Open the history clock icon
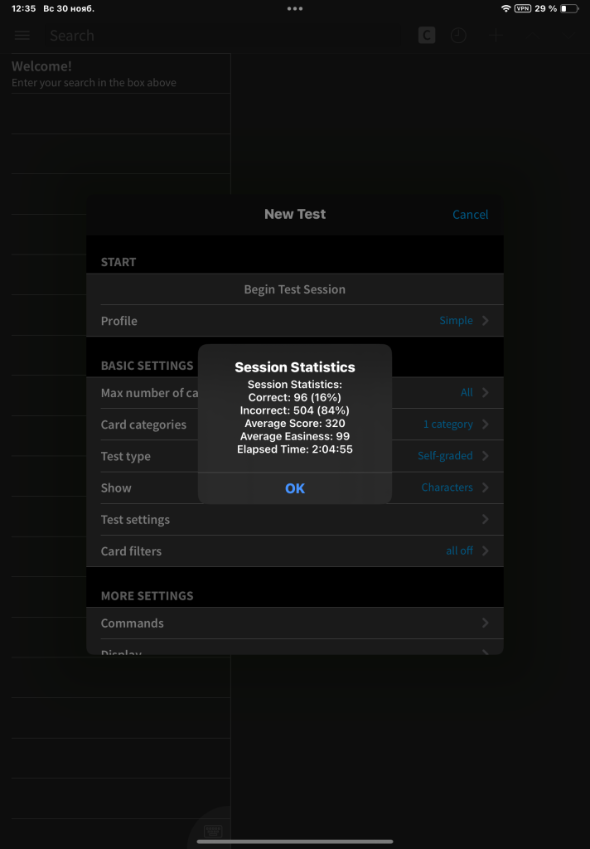Viewport: 590px width, 849px height. (458, 36)
